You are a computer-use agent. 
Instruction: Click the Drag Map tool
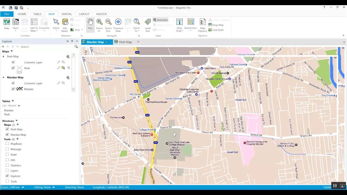[216, 25]
